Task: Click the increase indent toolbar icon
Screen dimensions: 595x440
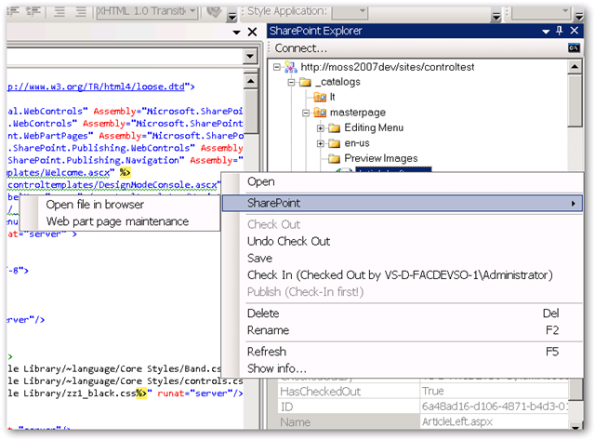Action: click(33, 12)
